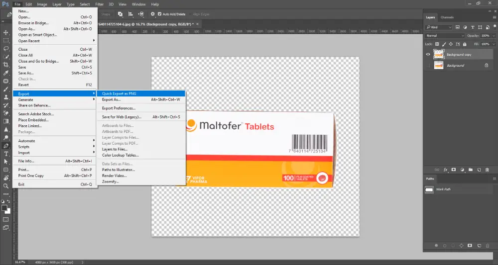The image size is (498, 265).
Task: Open the Filter menu
Action: click(x=100, y=4)
